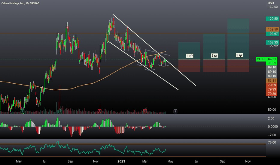Select the green profit zone above 3 r/r
The height and width of the screenshot is (165, 280).
coord(238,39)
